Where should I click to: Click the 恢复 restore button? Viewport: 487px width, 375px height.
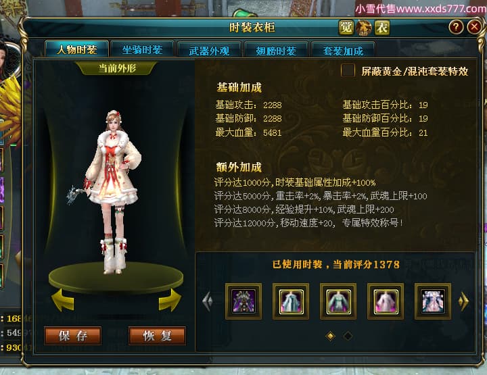(157, 336)
